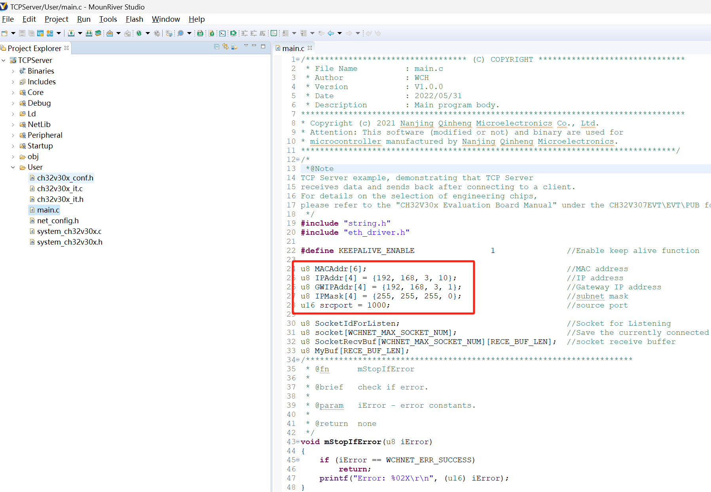Click the four-squares gear toolbar icon
This screenshot has width=711, height=492.
pos(50,33)
